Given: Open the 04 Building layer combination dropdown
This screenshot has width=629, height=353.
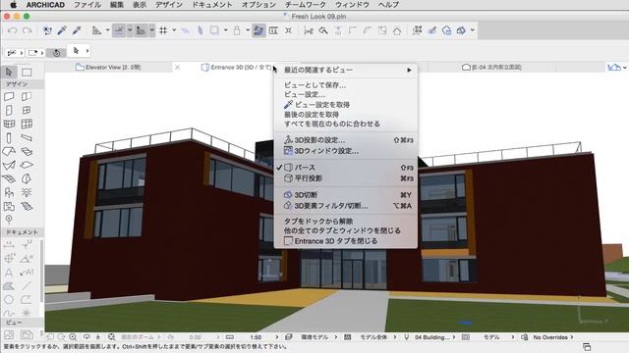Looking at the screenshot, I should (x=434, y=337).
